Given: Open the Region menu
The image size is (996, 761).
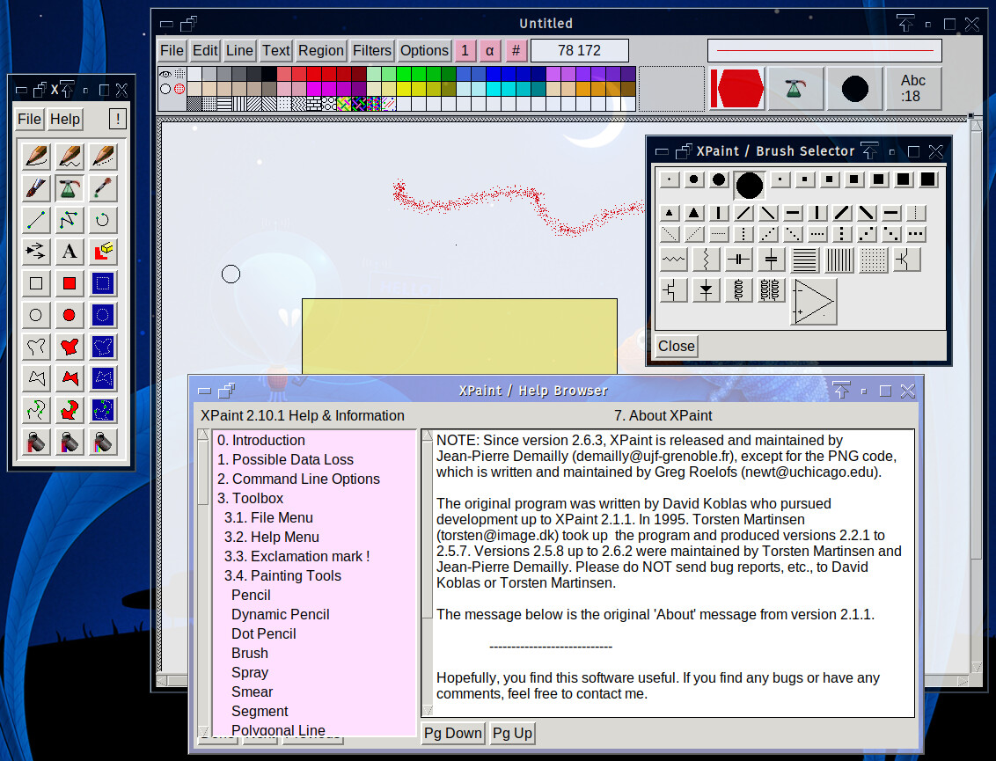Looking at the screenshot, I should click(x=321, y=51).
